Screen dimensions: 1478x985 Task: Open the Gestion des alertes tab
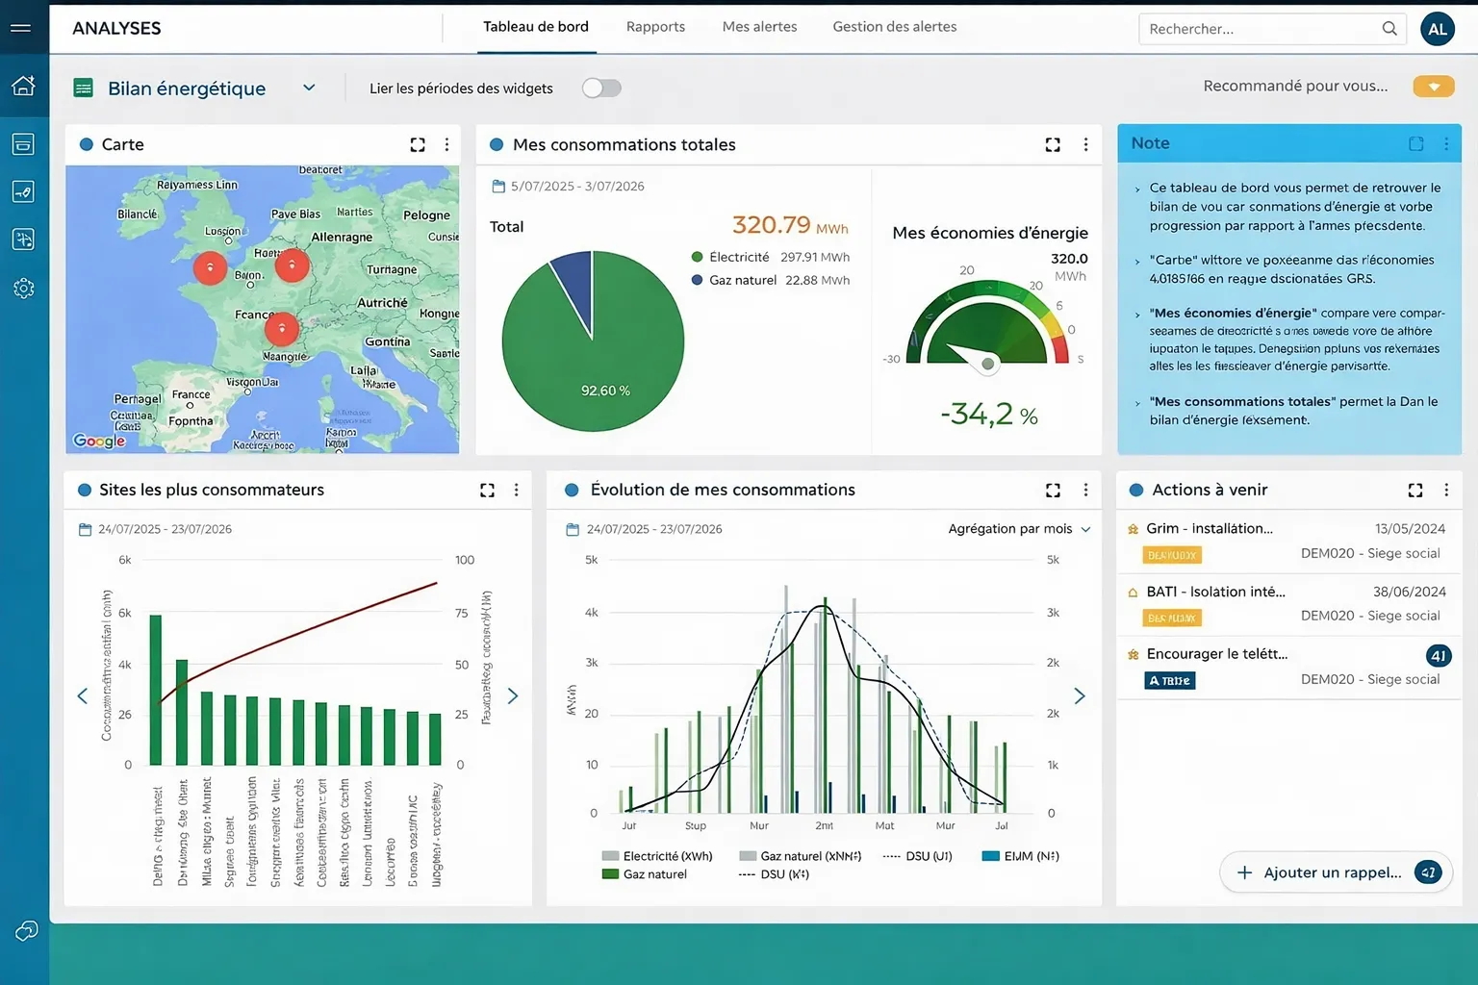(894, 27)
